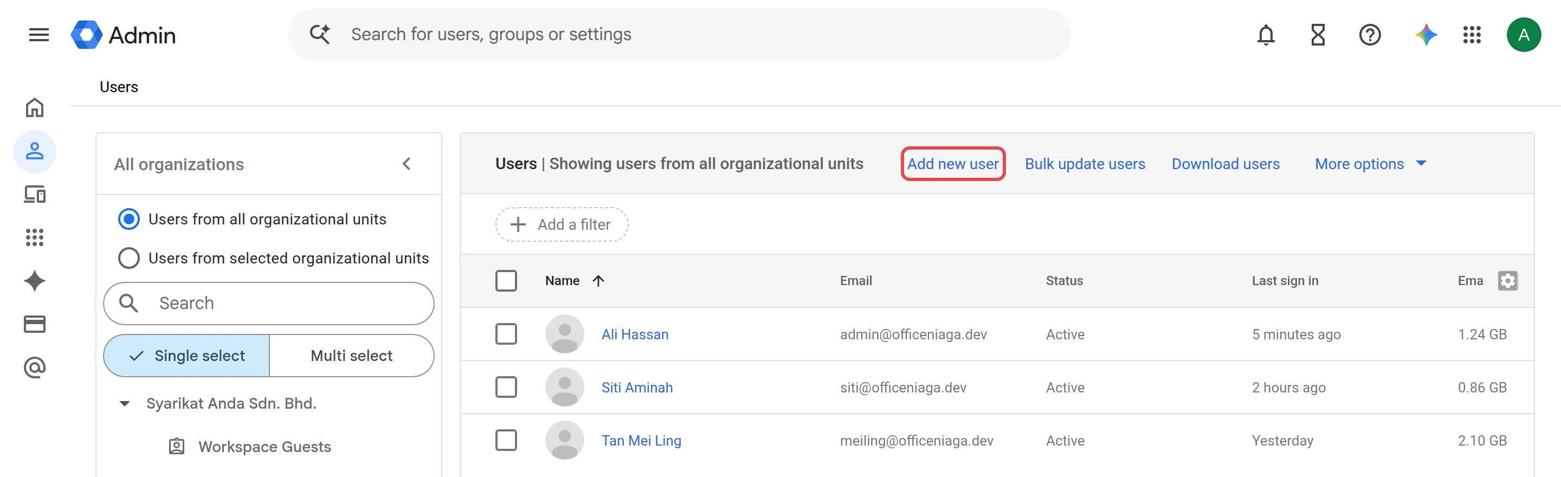This screenshot has height=477, width=1561.
Task: Open the More options dropdown
Action: pyautogui.click(x=1371, y=164)
